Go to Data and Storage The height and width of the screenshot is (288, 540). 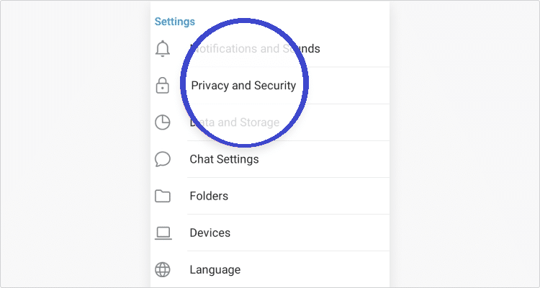click(x=234, y=122)
